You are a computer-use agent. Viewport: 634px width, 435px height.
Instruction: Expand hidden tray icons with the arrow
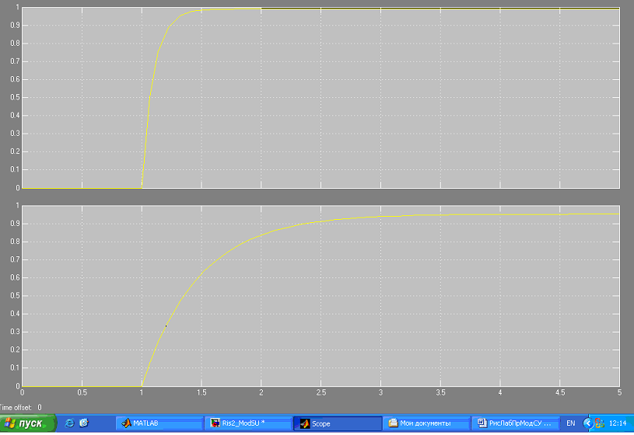pos(588,423)
